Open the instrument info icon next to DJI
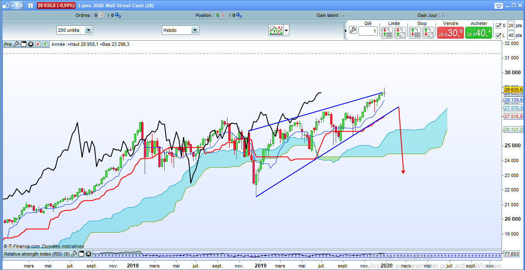This screenshot has width=525, height=270. click(x=30, y=6)
